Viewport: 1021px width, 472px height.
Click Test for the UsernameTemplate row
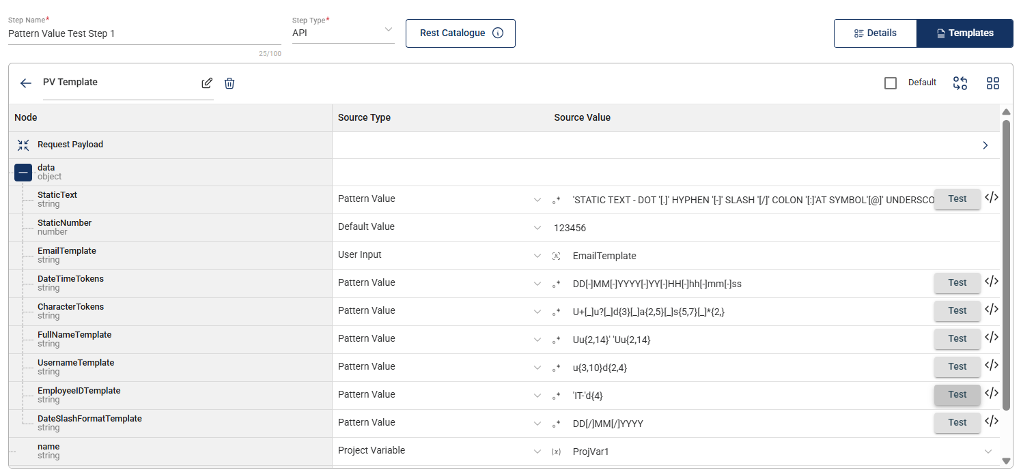pyautogui.click(x=957, y=366)
